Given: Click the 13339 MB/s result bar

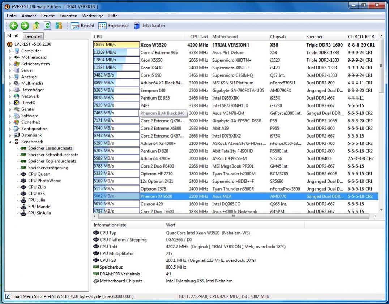Looking at the screenshot, I should click(x=116, y=52).
